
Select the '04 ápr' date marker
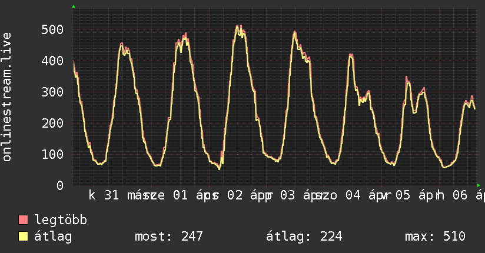tap(364, 195)
